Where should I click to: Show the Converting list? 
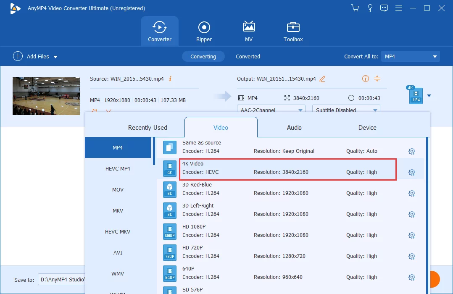pyautogui.click(x=203, y=56)
